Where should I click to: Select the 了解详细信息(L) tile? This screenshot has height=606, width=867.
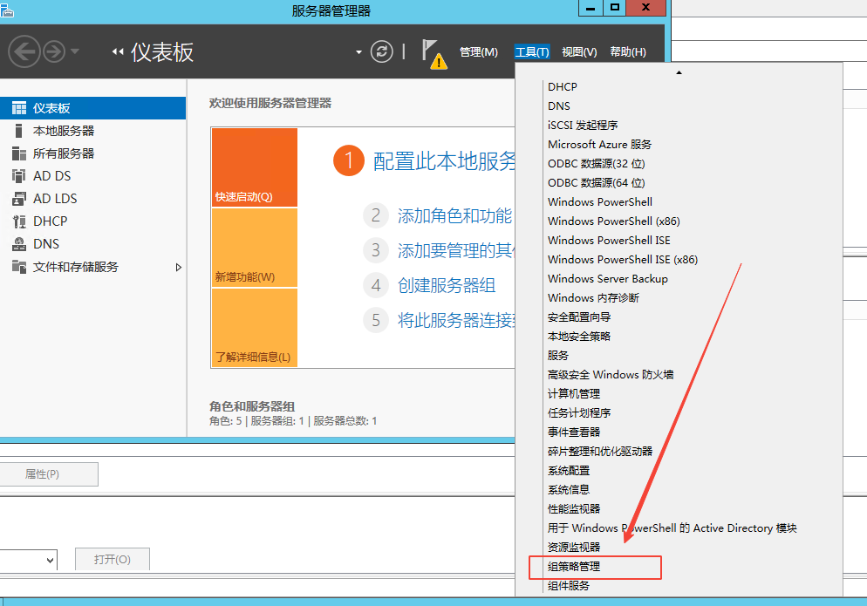tap(255, 328)
